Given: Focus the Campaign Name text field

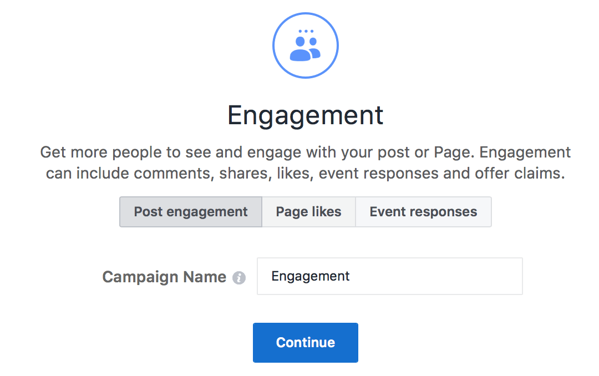Looking at the screenshot, I should coord(390,276).
